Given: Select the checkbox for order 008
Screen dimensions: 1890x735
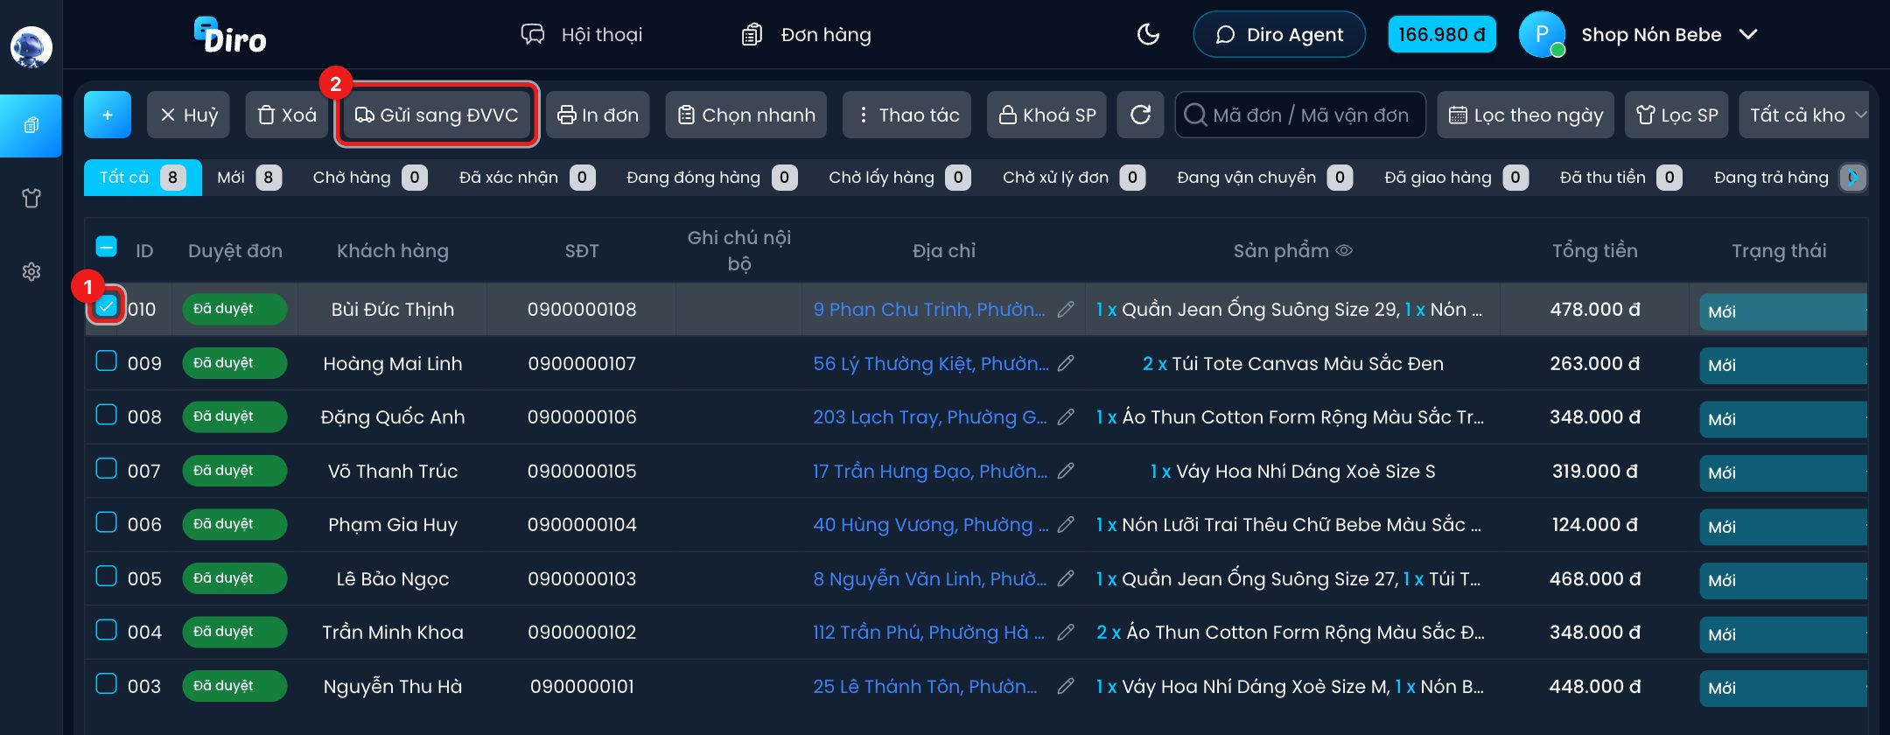Looking at the screenshot, I should click(106, 414).
